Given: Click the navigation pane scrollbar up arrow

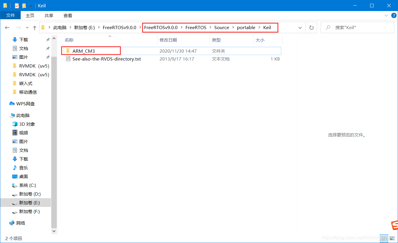Looking at the screenshot, I should click(x=54, y=38).
